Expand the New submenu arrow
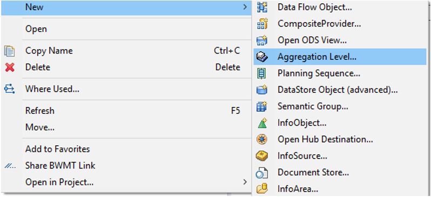The width and height of the screenshot is (431, 197). [x=245, y=7]
